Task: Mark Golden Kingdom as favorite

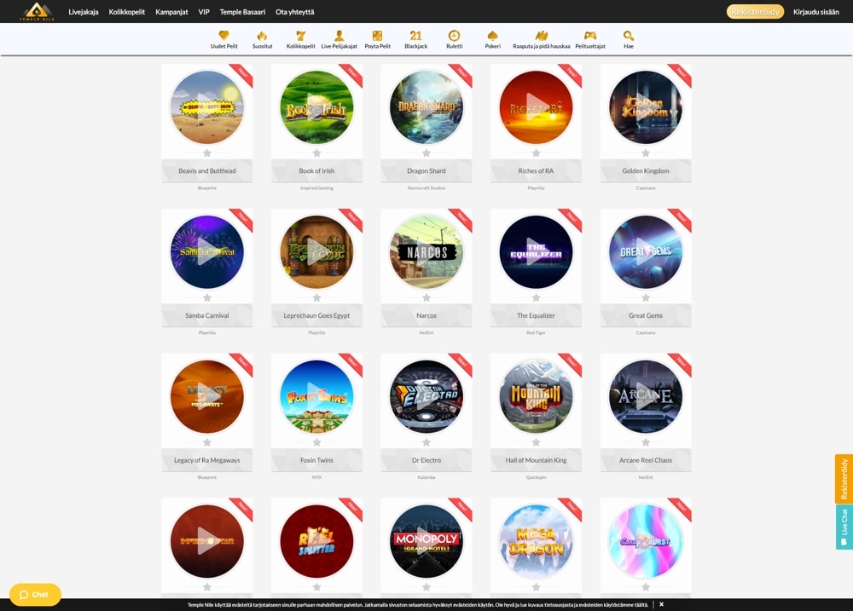Action: tap(646, 153)
